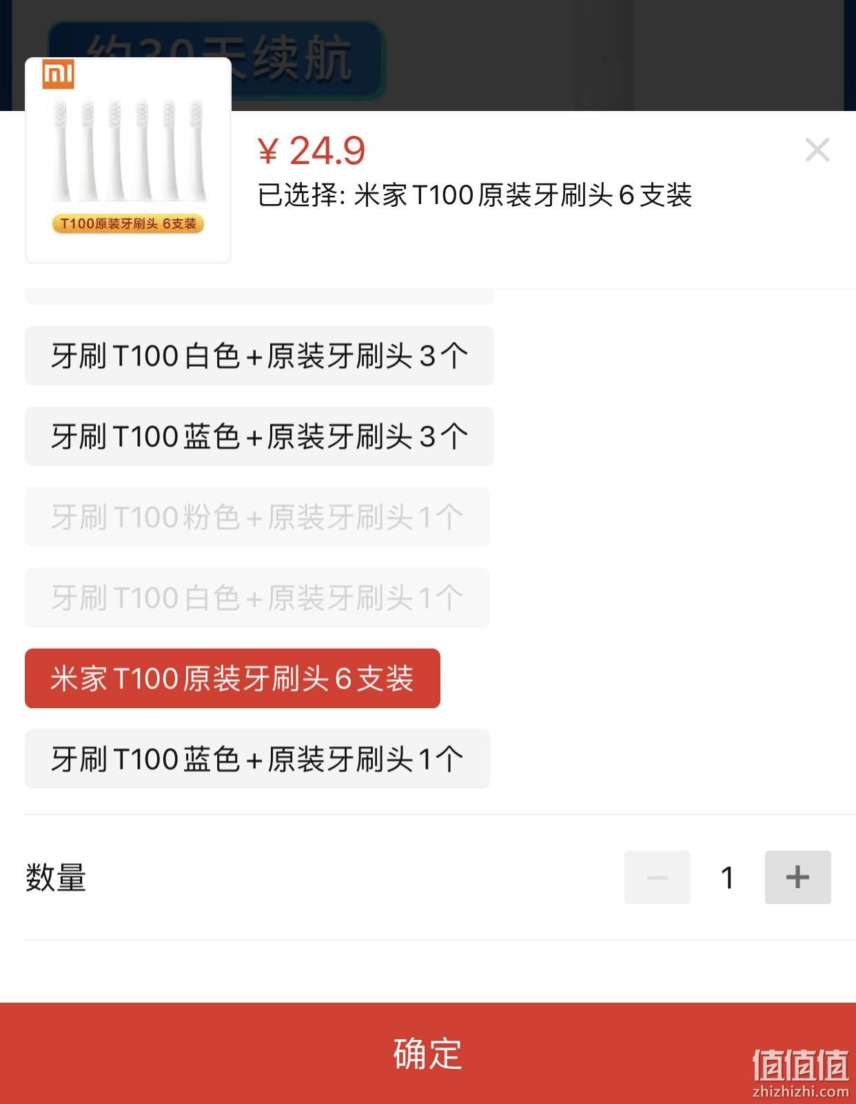Screen dimensions: 856x1104
Task: Open the brush heads product thumbnail image
Action: click(128, 160)
